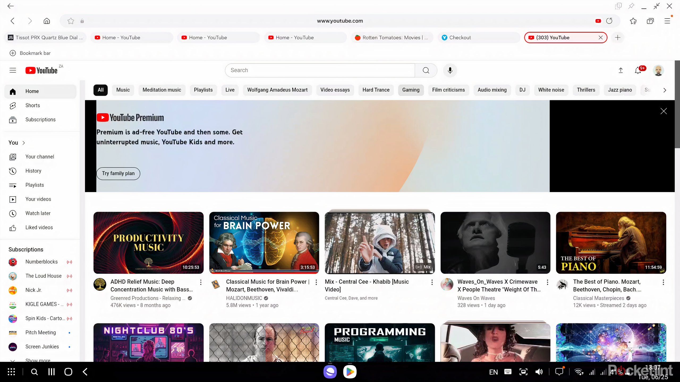680x382 pixels.
Task: Open the Numberblocks subscription channel
Action: tap(40, 262)
